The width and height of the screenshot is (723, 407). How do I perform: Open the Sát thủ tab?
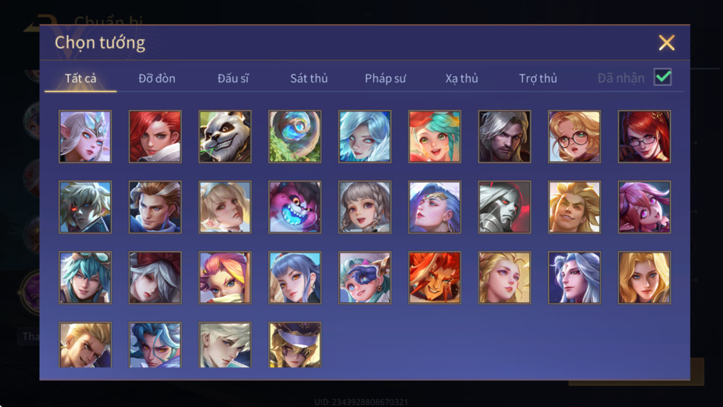point(309,78)
